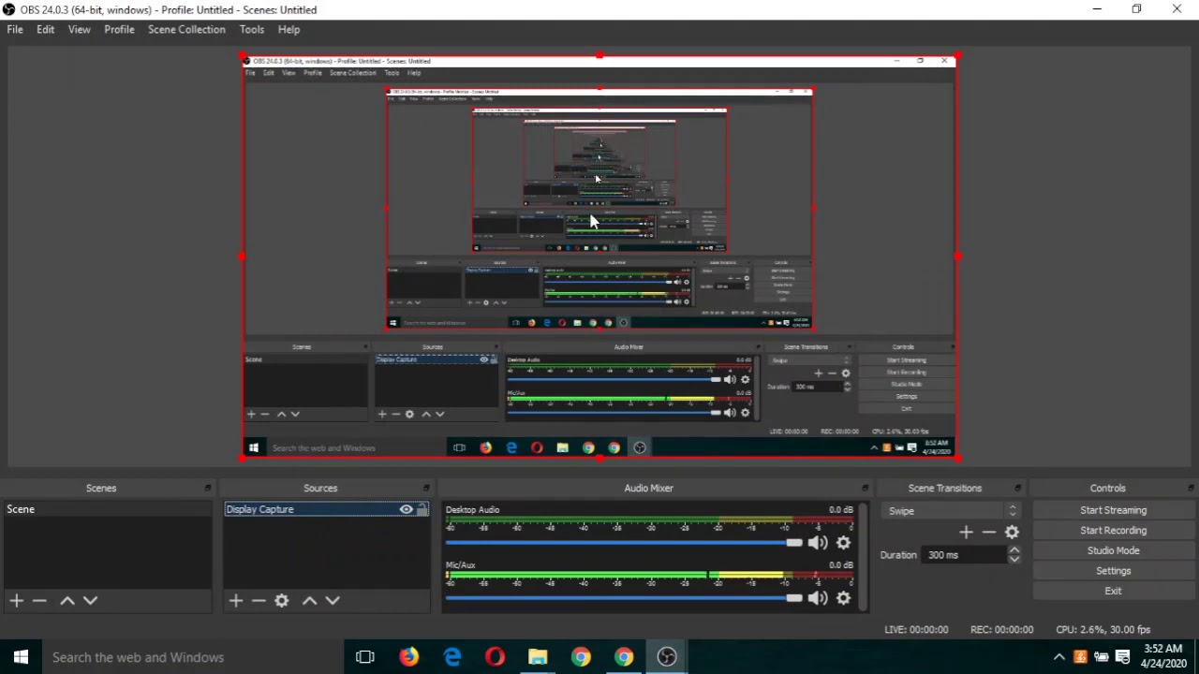Open the Action Center notification icon
Viewport: 1199px width, 674px height.
tap(1122, 657)
